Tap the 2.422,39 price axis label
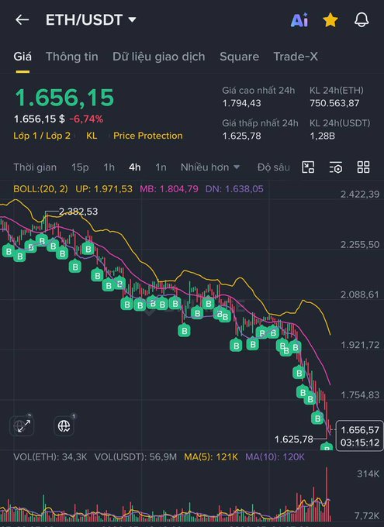 pos(360,195)
